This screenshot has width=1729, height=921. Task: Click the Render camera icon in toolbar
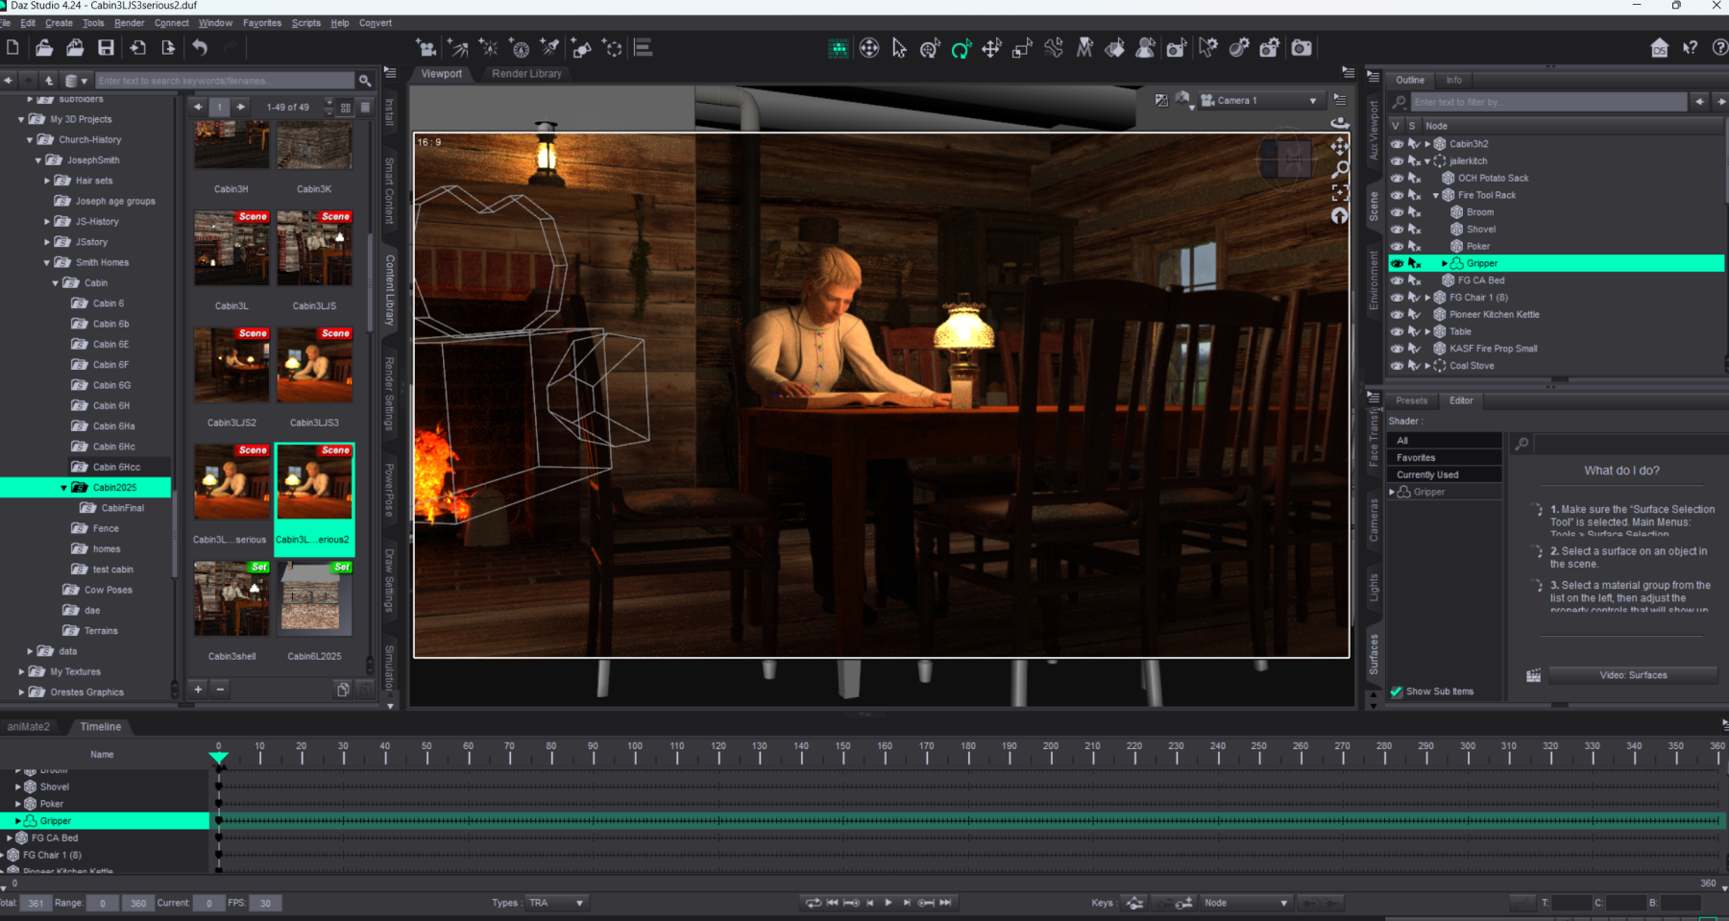(1301, 48)
